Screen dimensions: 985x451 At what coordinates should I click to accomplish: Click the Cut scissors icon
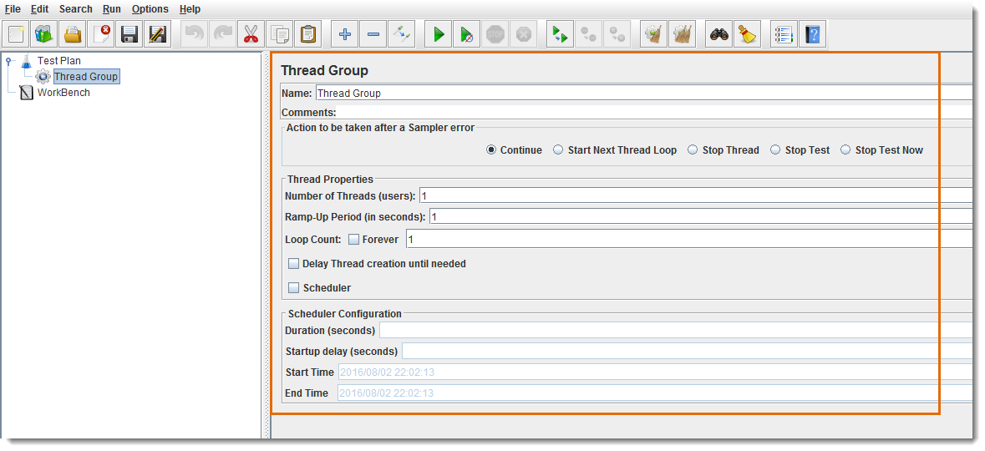click(x=251, y=35)
